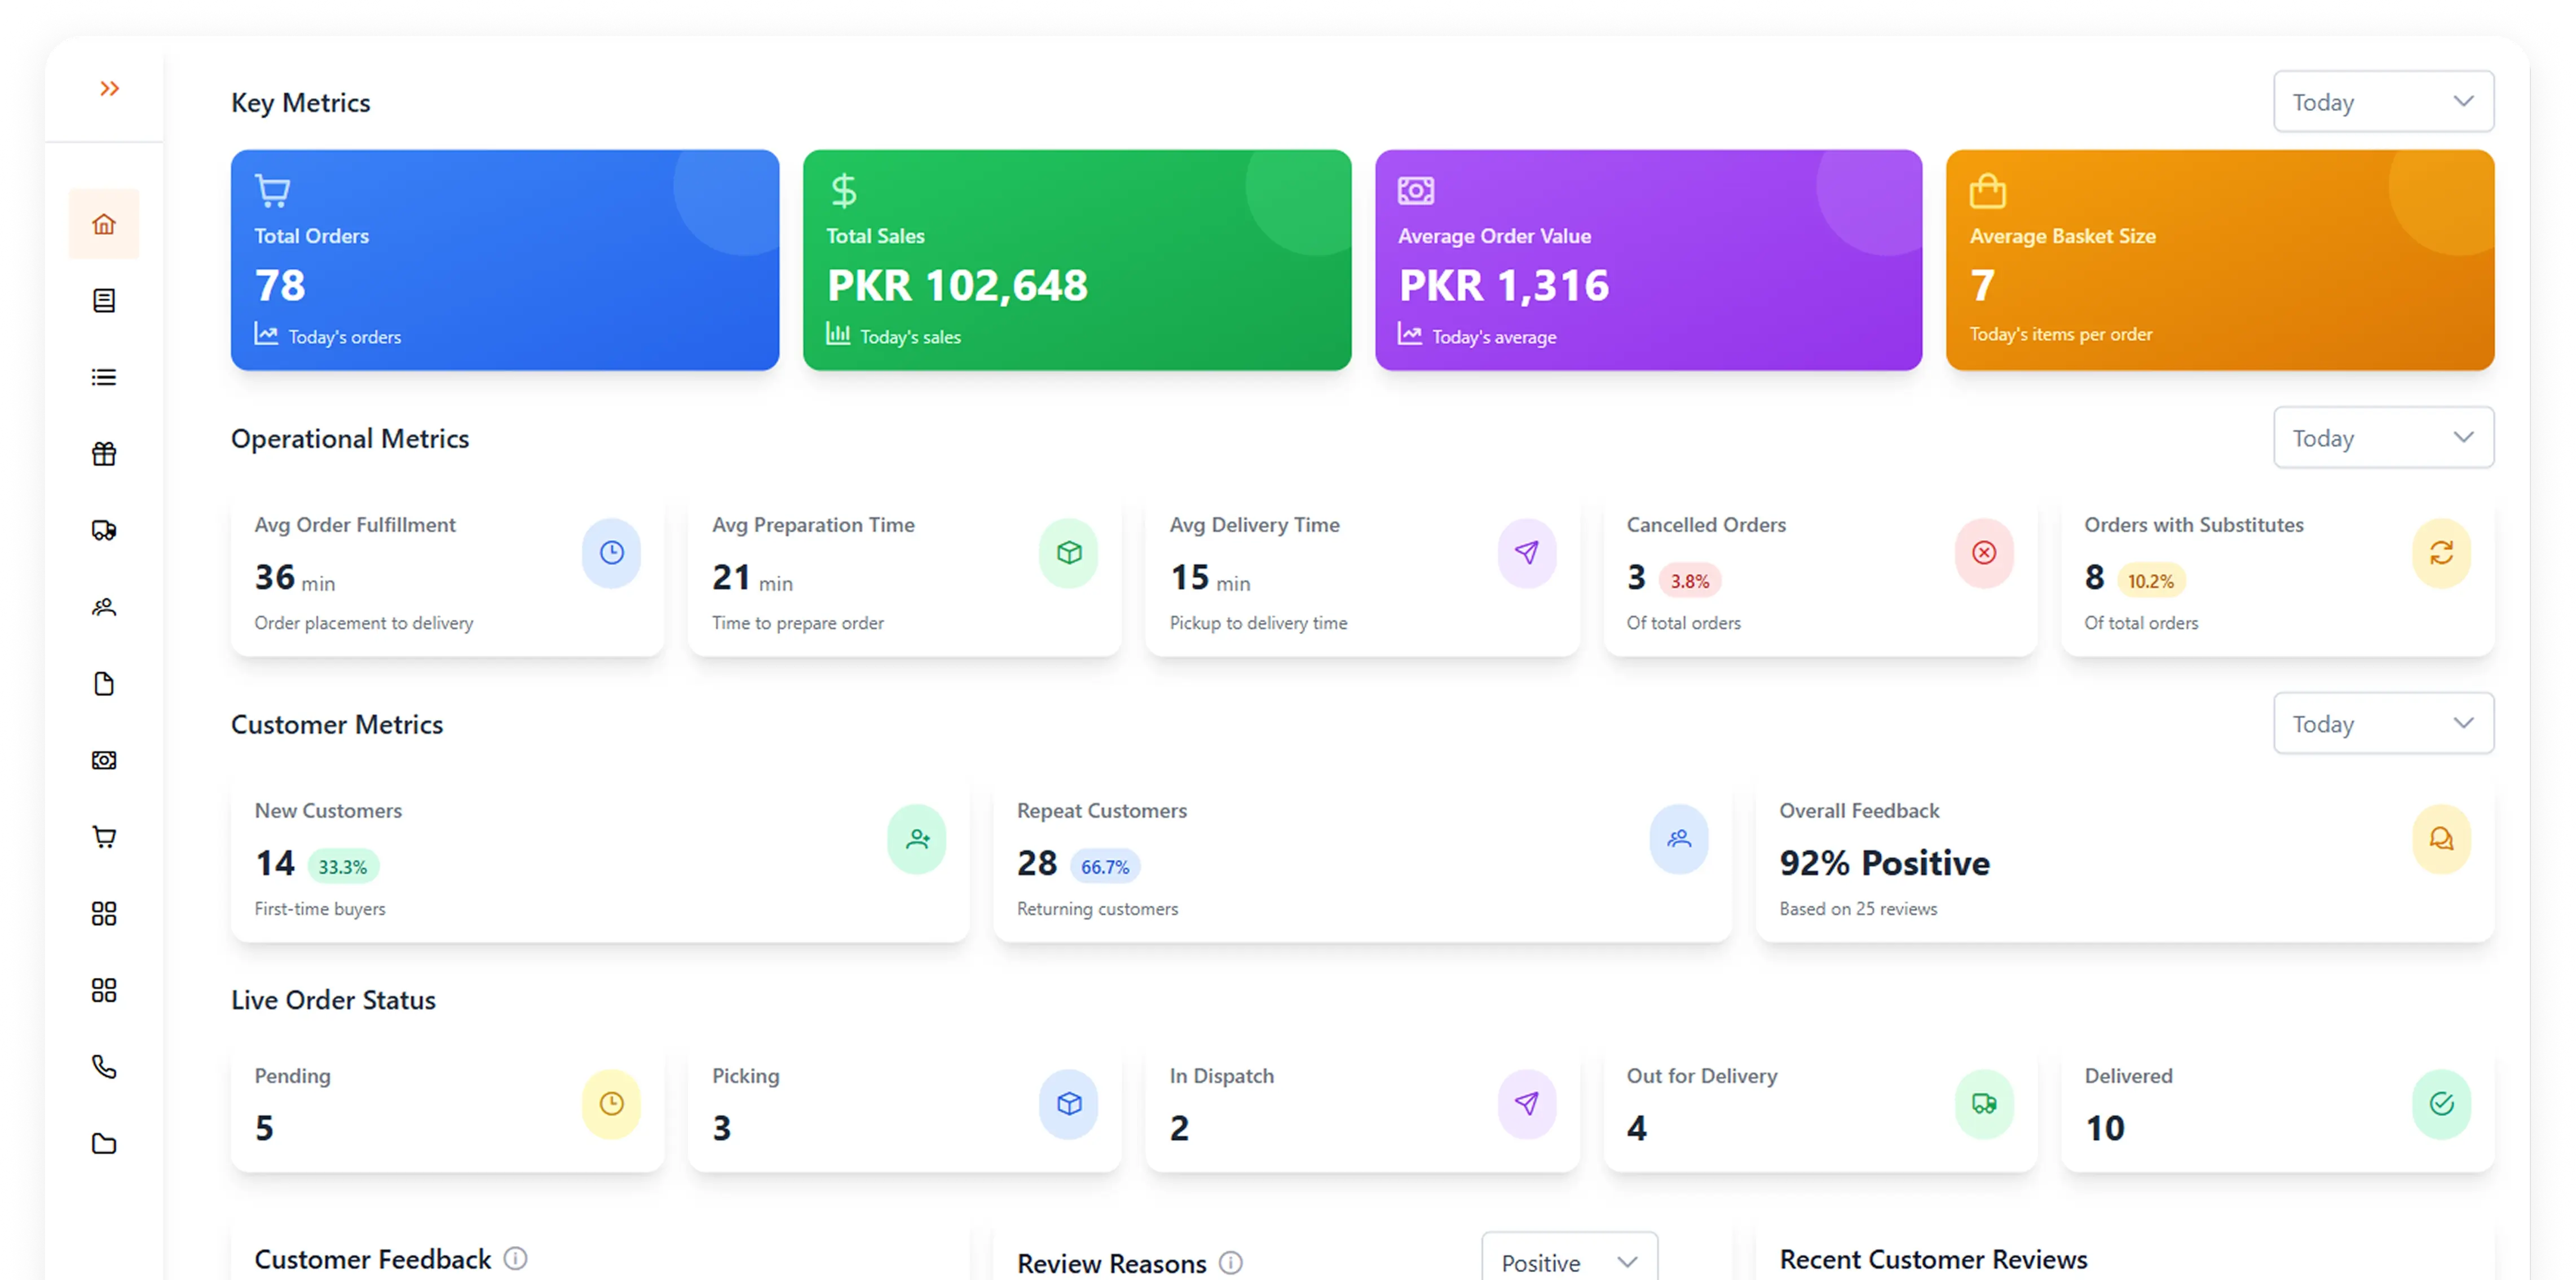Click the clock icon on Avg Order Fulfillment
Viewport: 2576px width, 1280px height.
click(611, 553)
